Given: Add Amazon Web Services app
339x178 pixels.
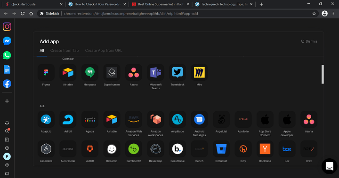Looking at the screenshot, I should [134, 119].
